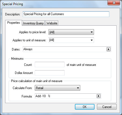Image resolution: width=122 pixels, height=115 pixels.
Task: Click the Formula field showing Add -10 %
Action: 68,96
